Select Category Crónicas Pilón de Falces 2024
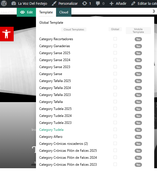Viewport: 157px width, 171px height. [68, 158]
